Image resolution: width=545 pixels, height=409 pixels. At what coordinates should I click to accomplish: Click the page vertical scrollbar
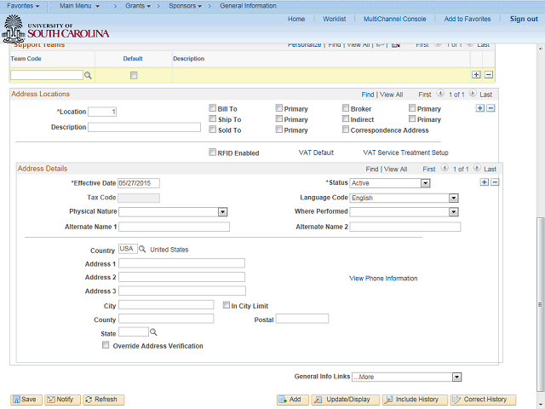(539, 298)
